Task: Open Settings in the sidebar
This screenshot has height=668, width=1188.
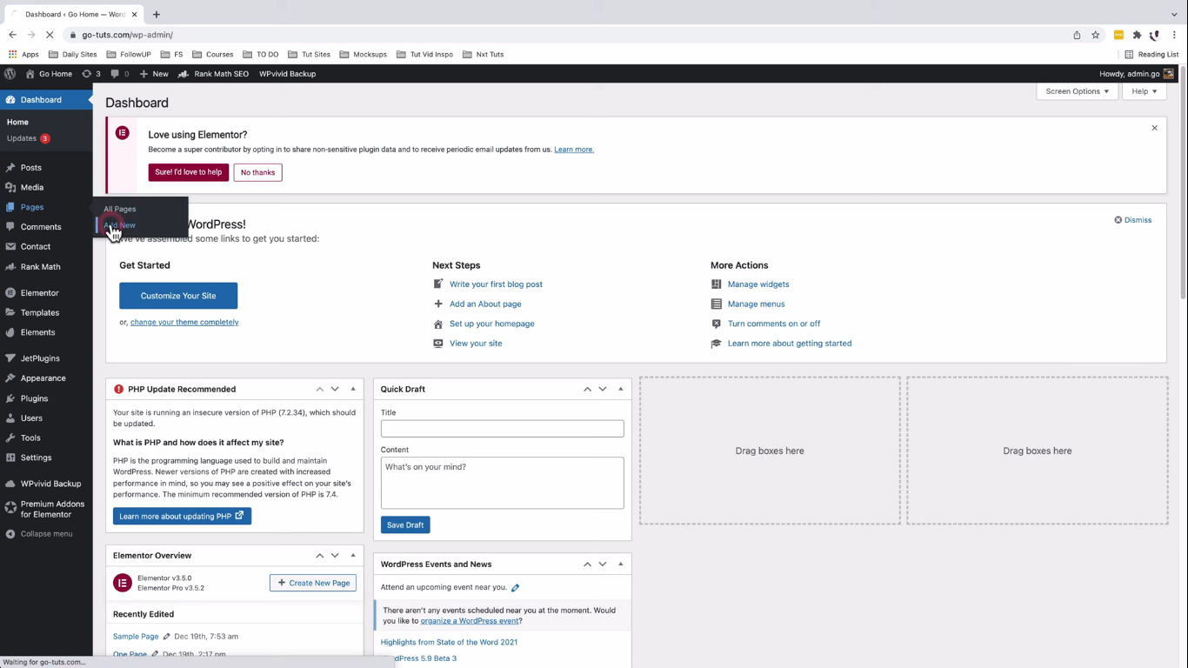Action: click(37, 458)
